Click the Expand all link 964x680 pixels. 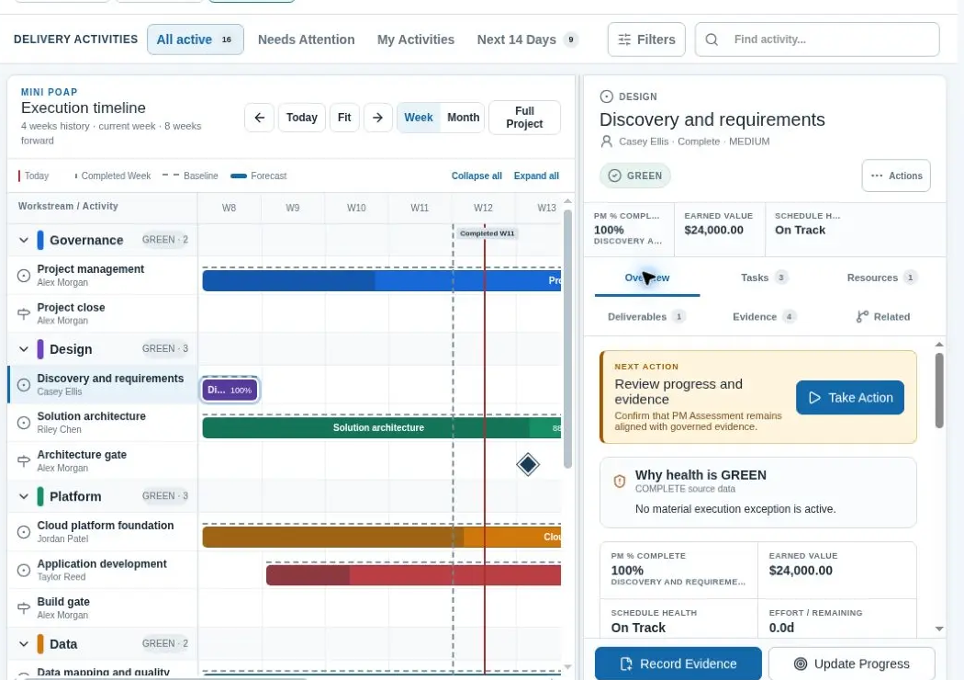click(x=536, y=176)
